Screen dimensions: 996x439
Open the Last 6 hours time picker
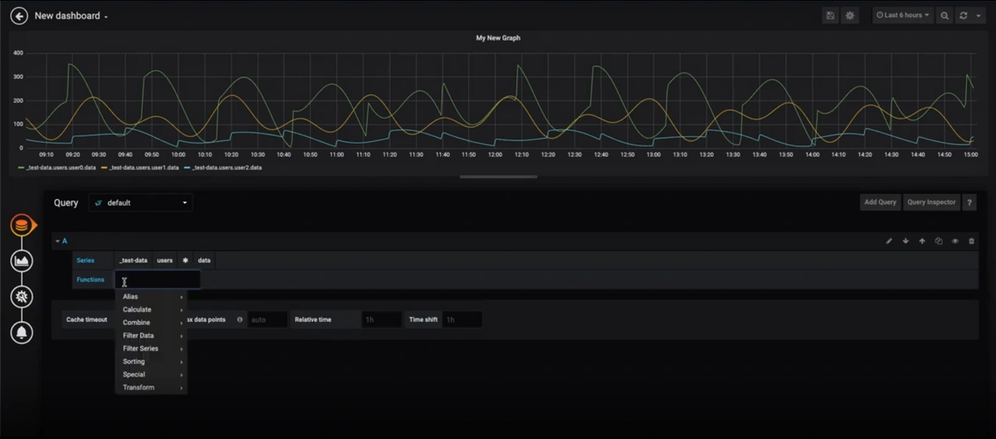point(902,16)
